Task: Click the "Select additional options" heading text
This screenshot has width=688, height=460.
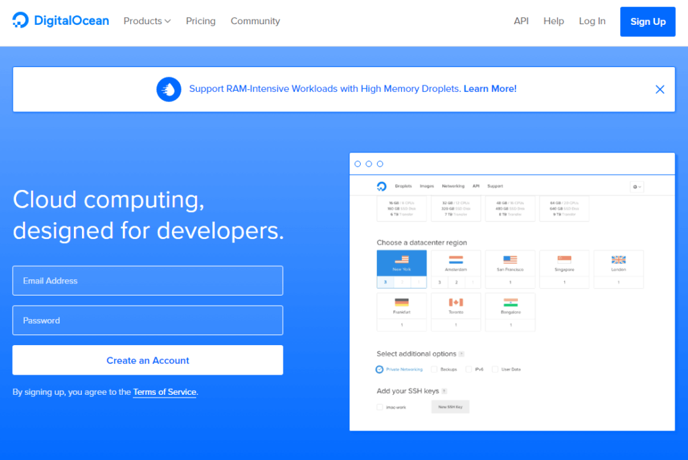Action: [417, 354]
